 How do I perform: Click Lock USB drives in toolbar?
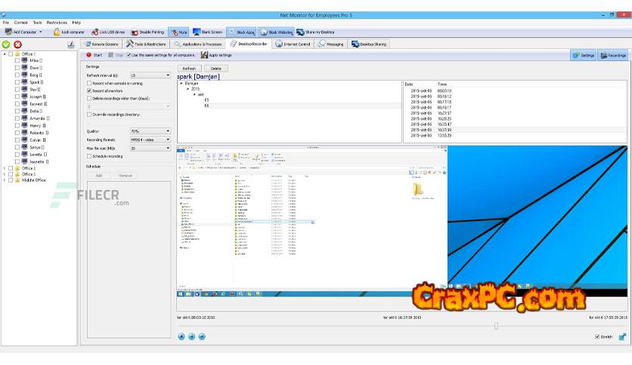108,32
